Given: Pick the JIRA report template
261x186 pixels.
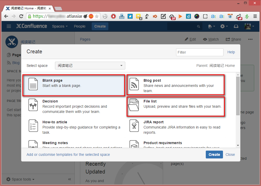Looking at the screenshot, I should coord(176,127).
